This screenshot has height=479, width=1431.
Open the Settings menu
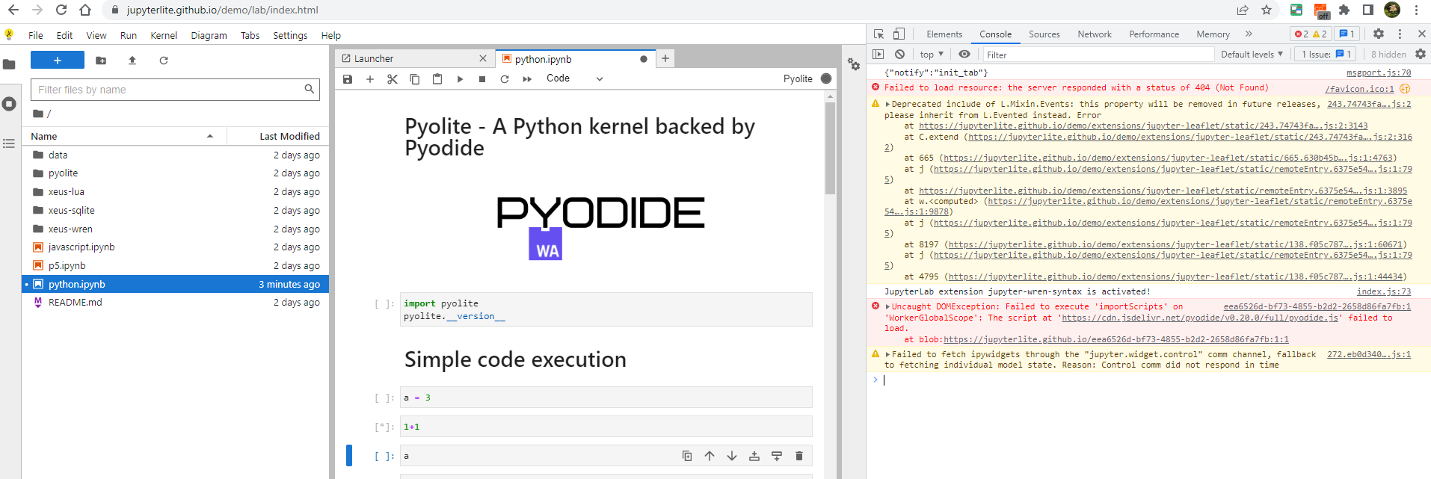pos(290,35)
